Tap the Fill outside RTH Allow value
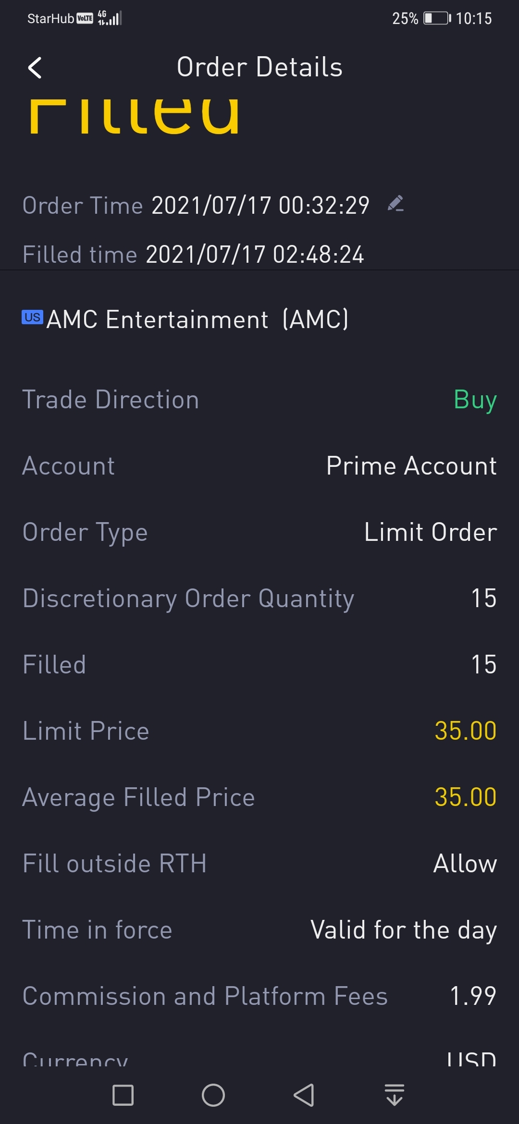Image resolution: width=519 pixels, height=1124 pixels. 465,863
